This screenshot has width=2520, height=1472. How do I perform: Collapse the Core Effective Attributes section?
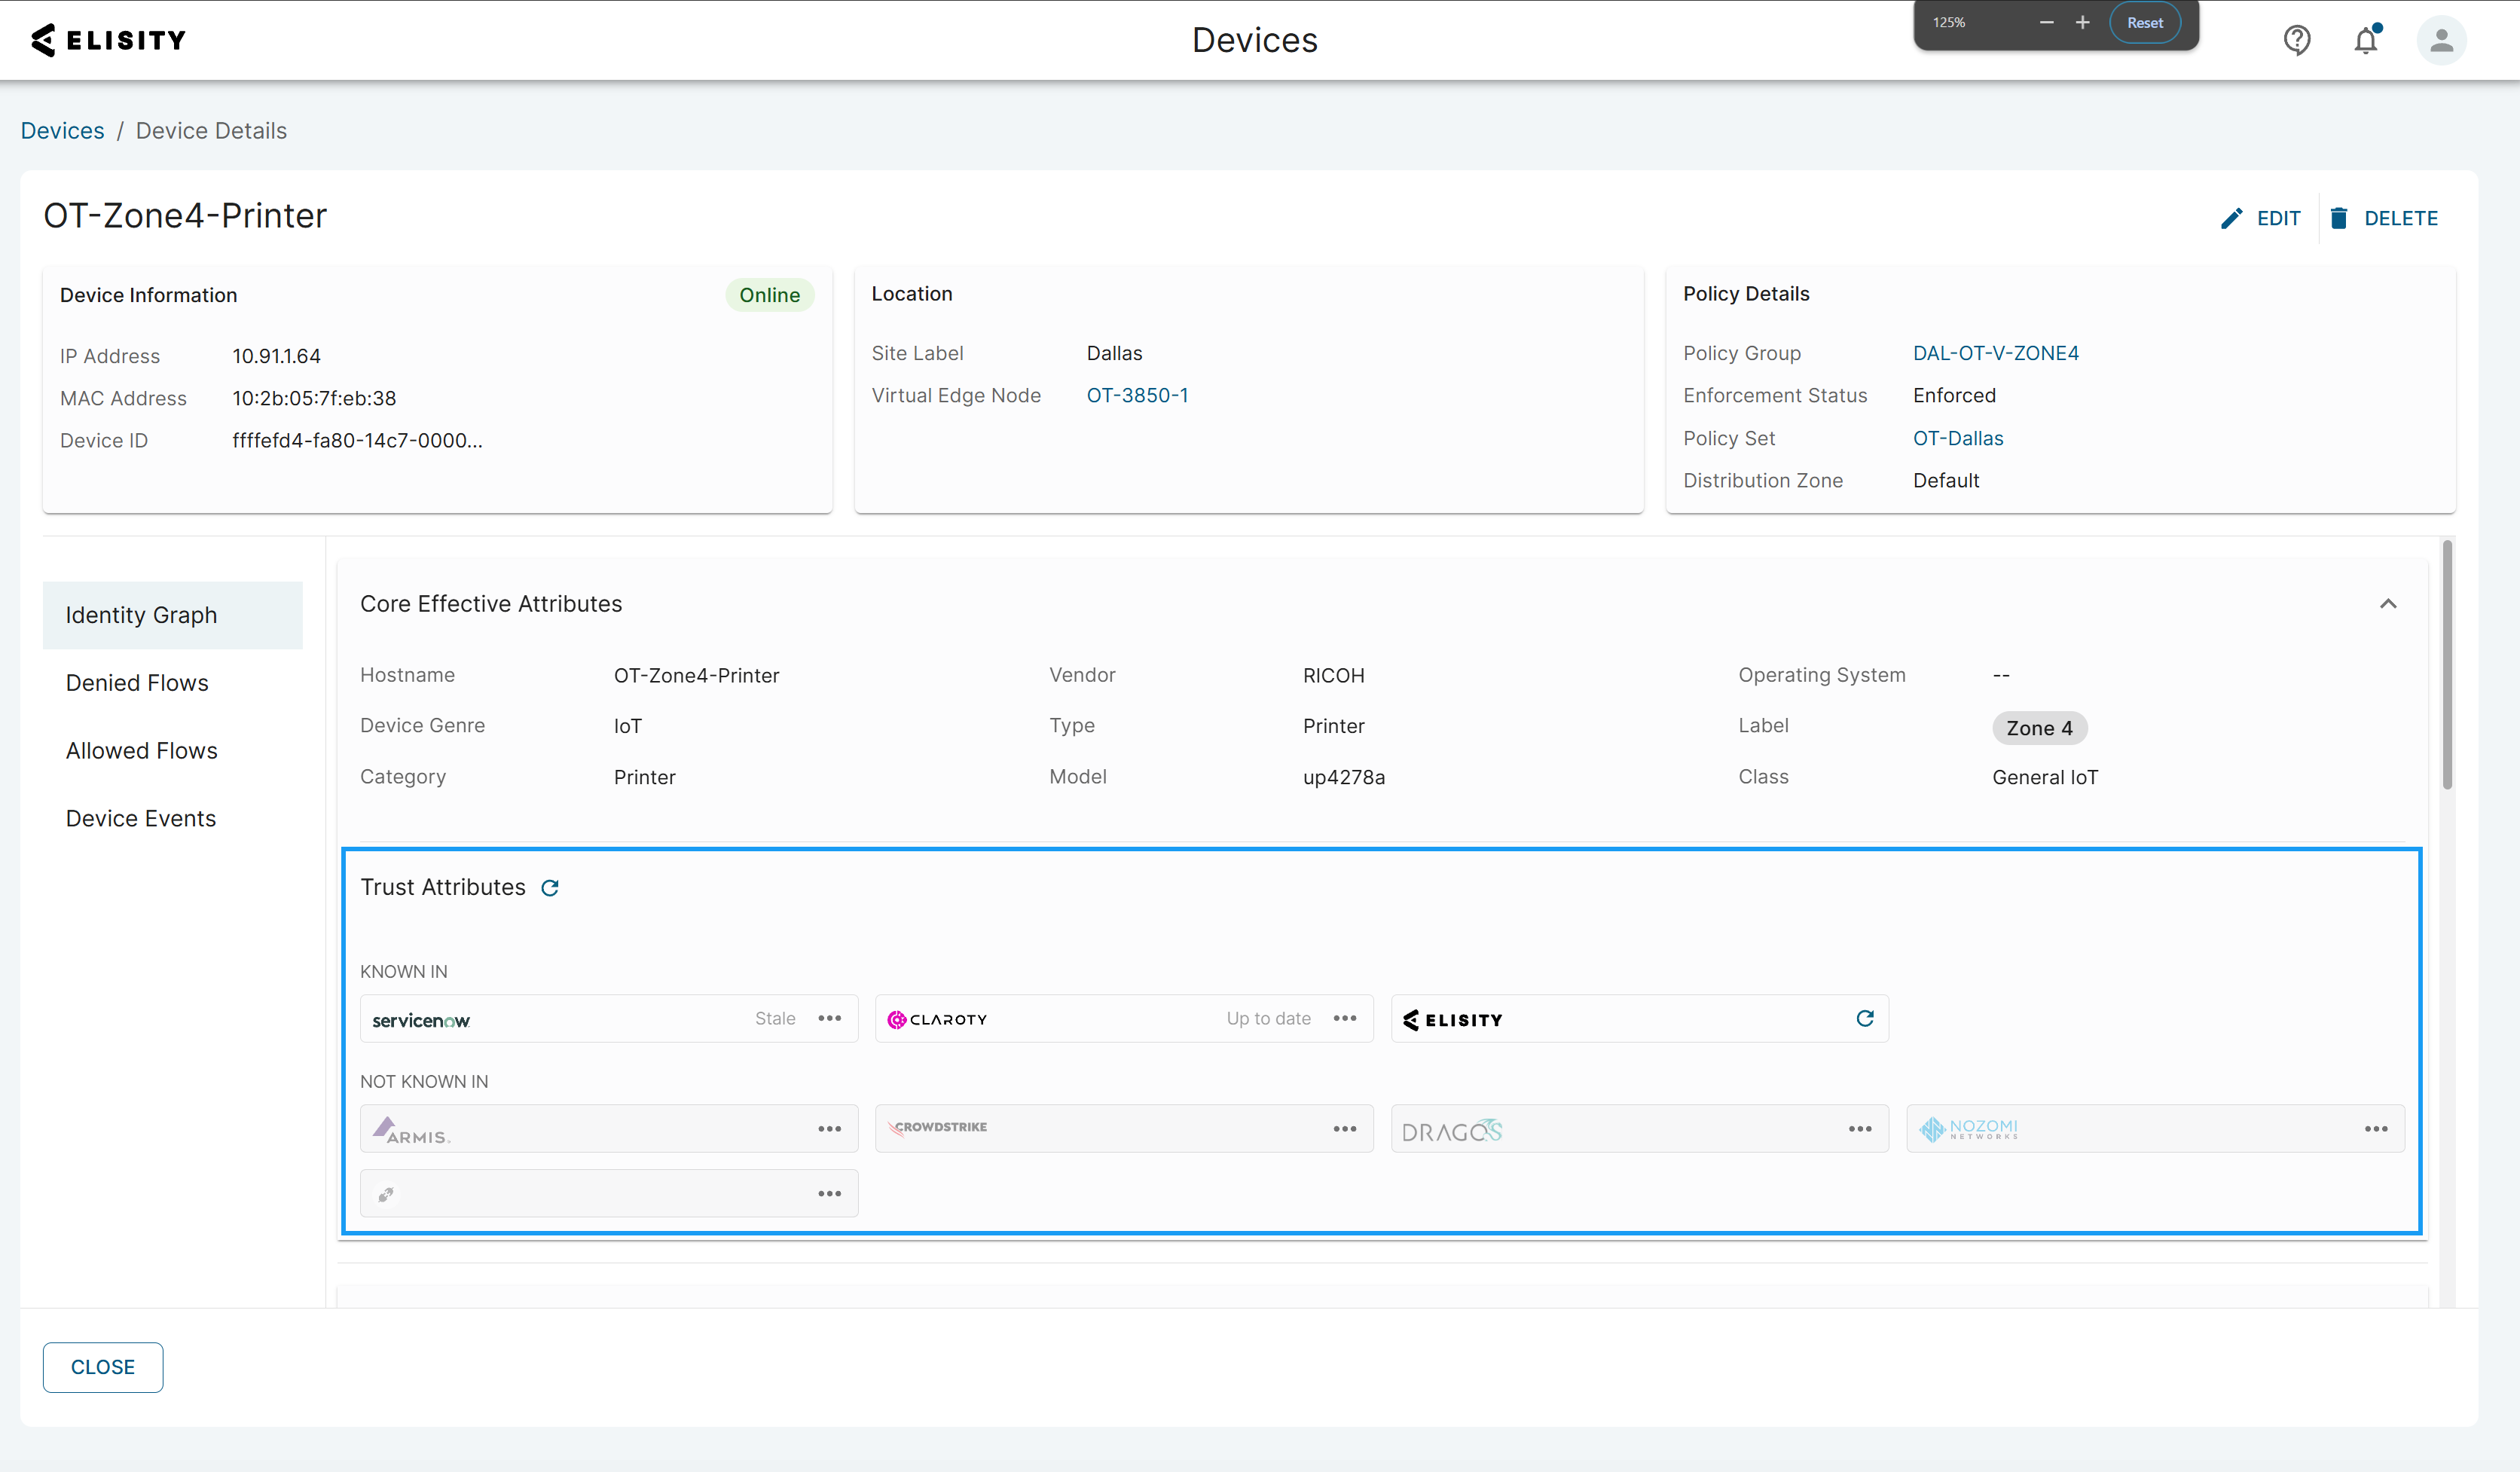pos(2388,603)
